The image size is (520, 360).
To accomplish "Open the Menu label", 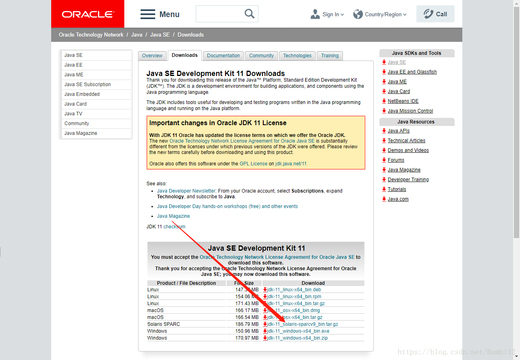I will (x=169, y=14).
